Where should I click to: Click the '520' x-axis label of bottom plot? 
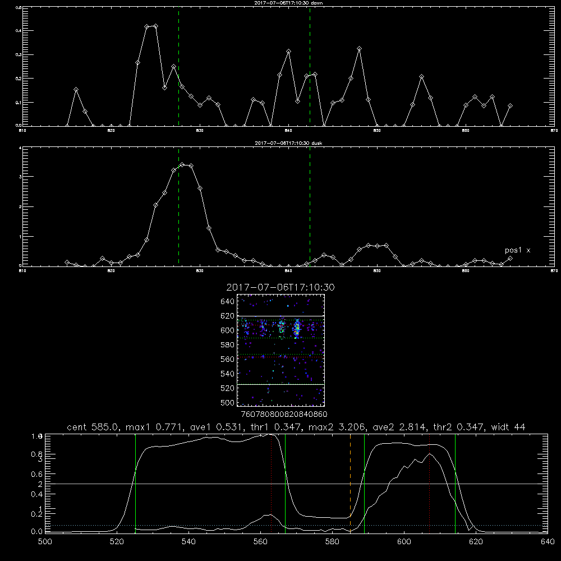pos(117,542)
